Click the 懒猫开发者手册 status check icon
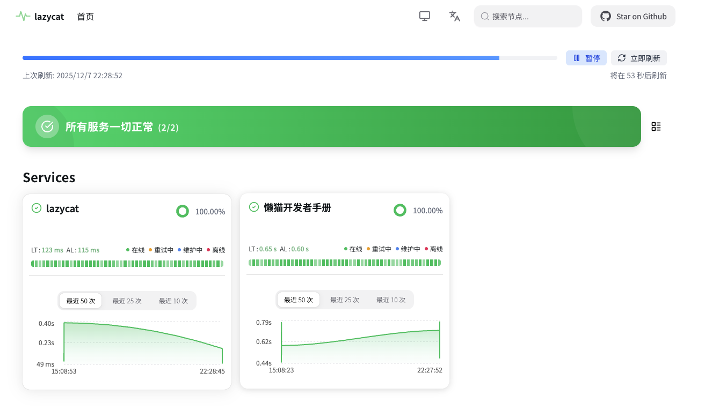This screenshot has width=705, height=410. tap(254, 207)
